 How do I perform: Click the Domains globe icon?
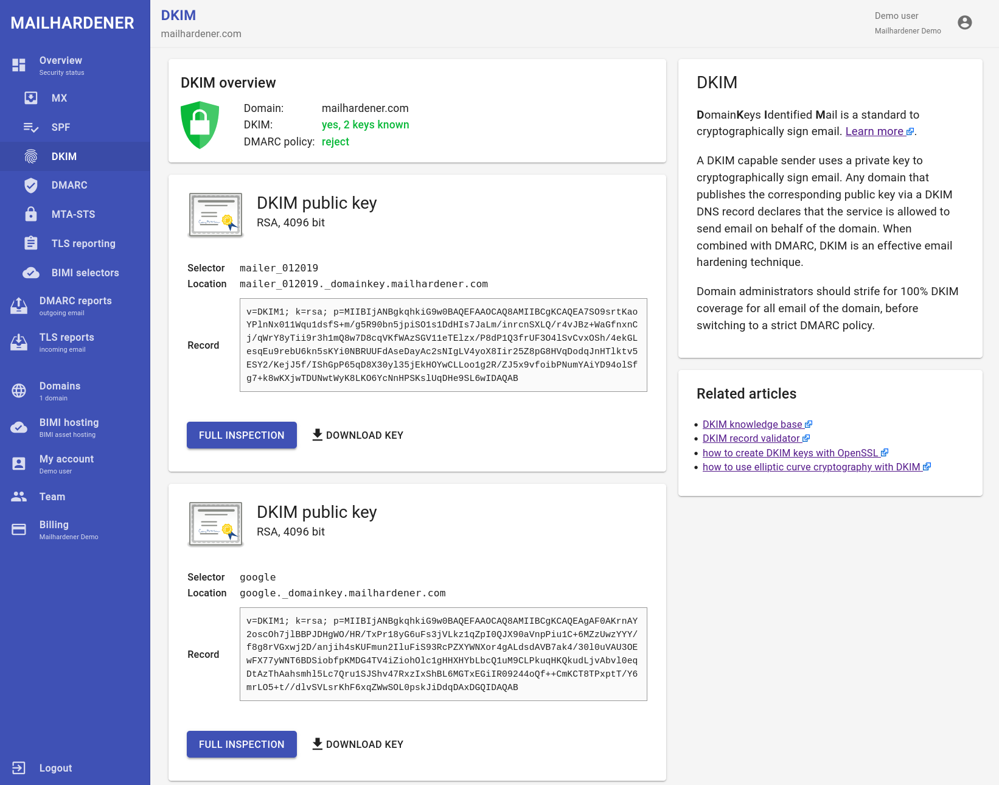click(x=19, y=391)
